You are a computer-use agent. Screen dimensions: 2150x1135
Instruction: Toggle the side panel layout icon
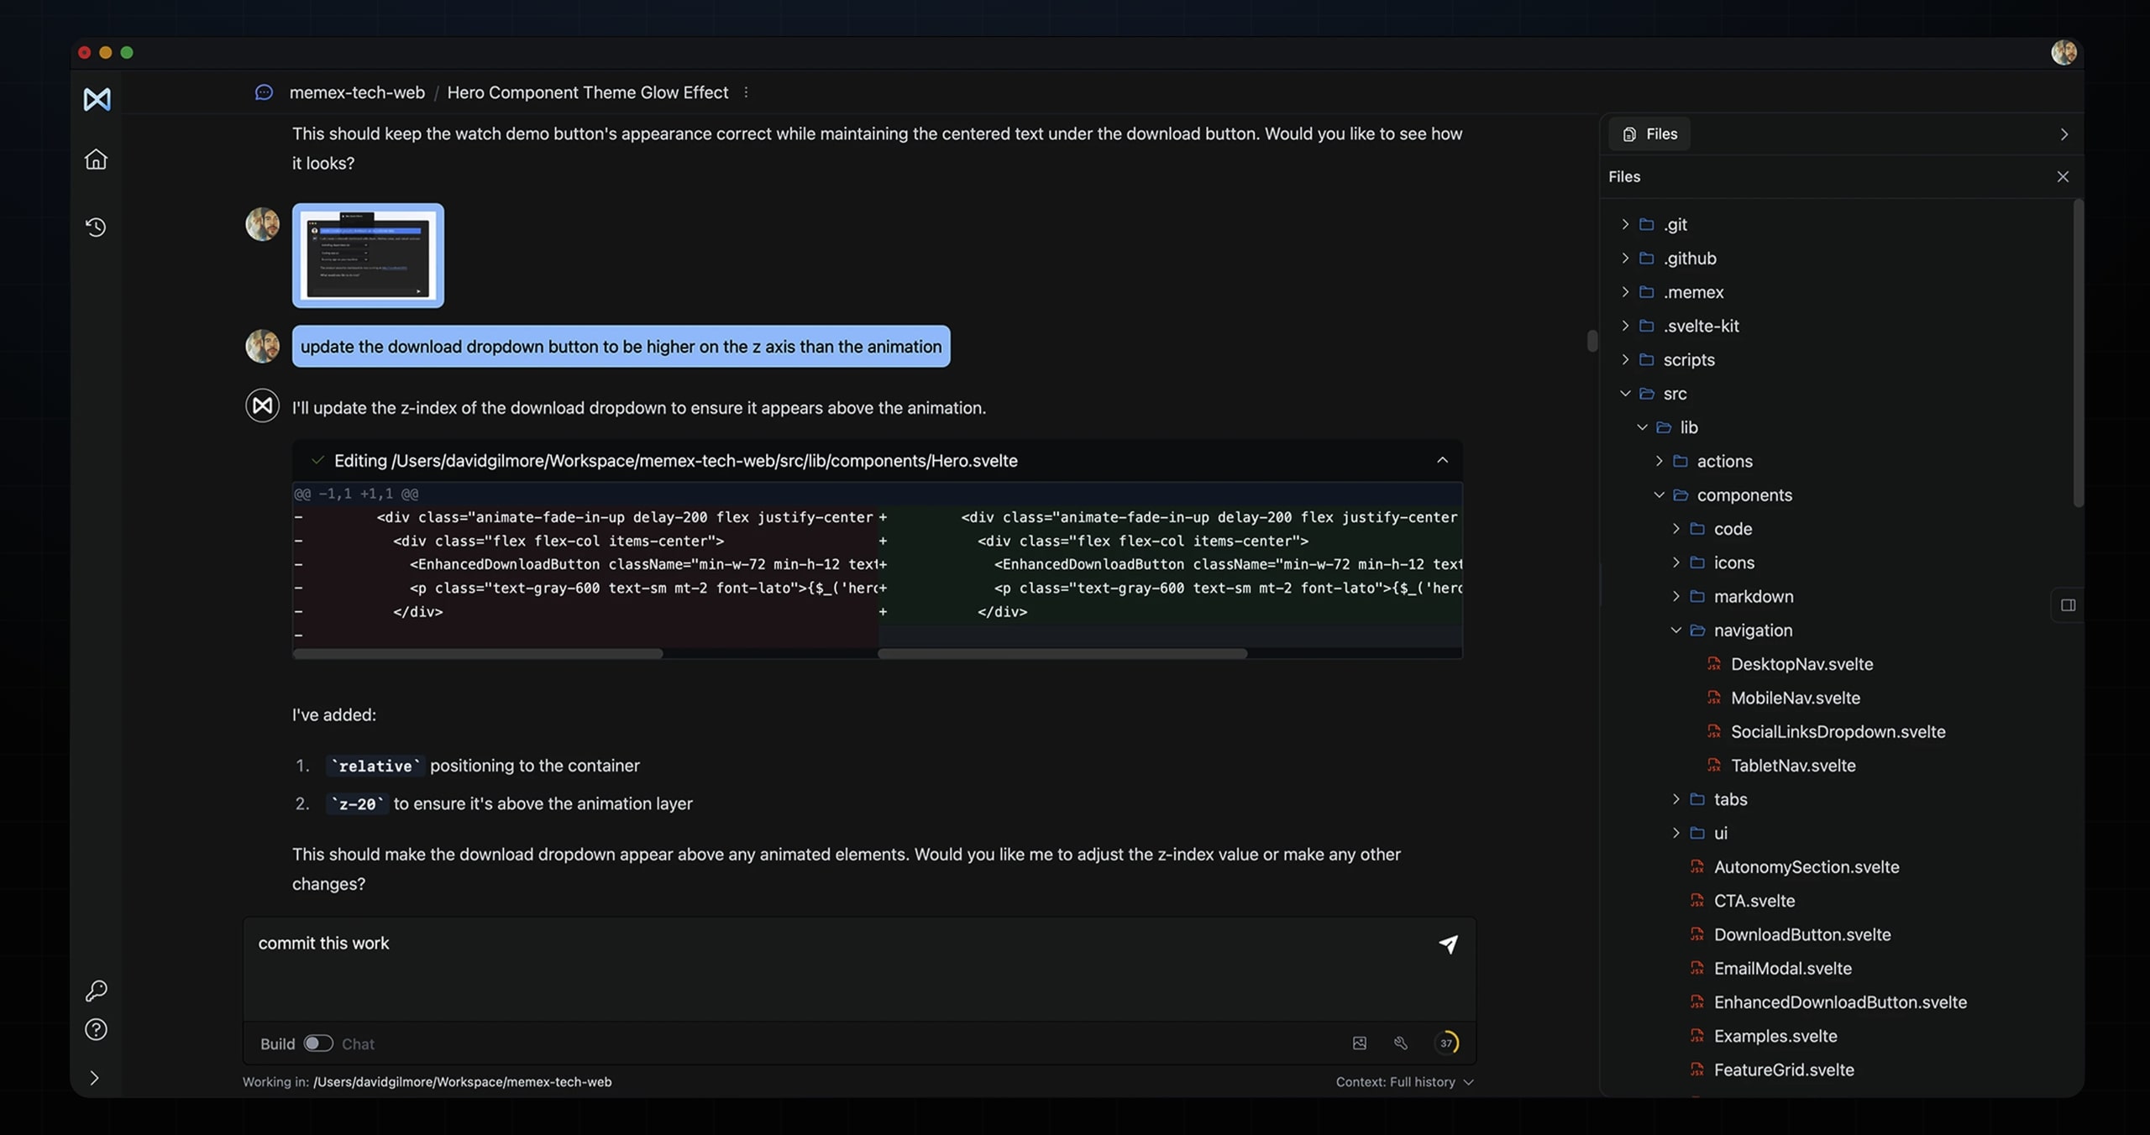click(2068, 604)
